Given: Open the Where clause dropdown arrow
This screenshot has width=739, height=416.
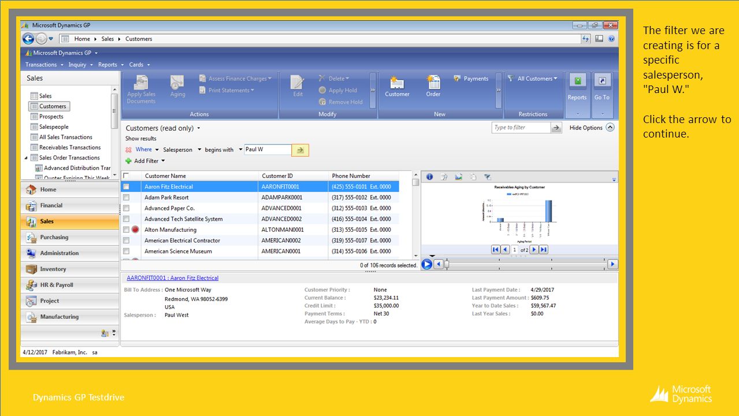Looking at the screenshot, I should coord(157,150).
